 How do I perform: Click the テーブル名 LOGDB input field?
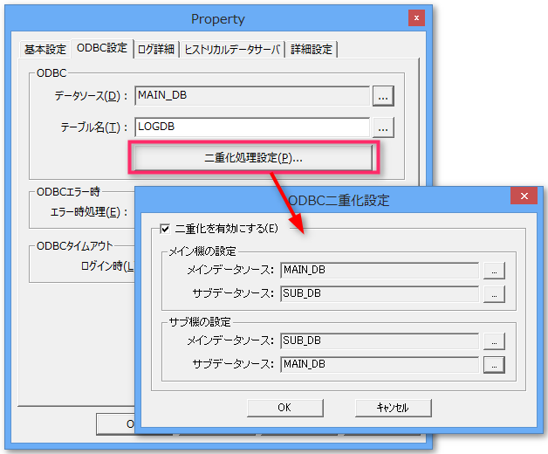pos(251,127)
